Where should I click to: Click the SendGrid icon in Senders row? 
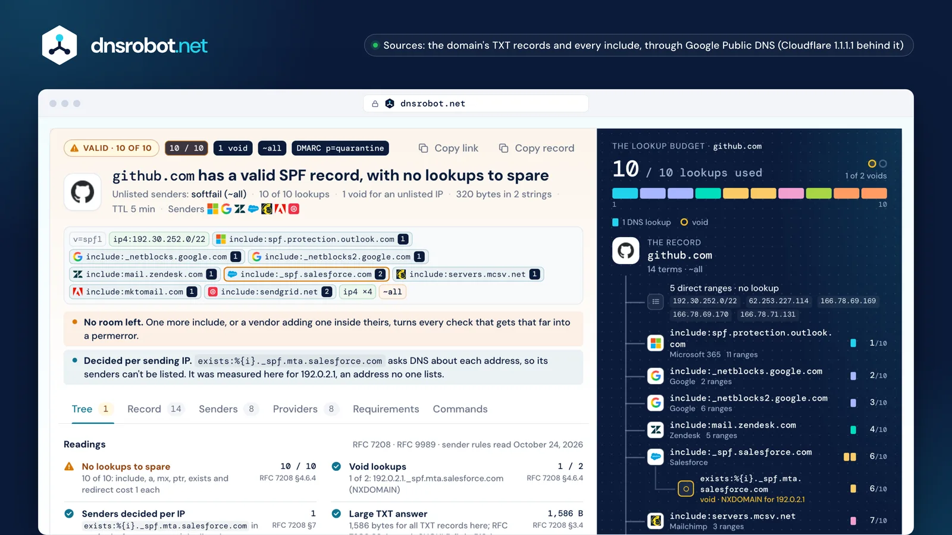tap(294, 209)
